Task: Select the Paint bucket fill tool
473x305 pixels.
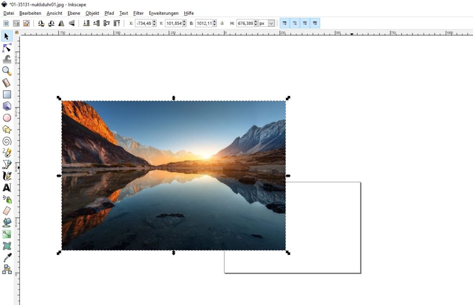Action: click(x=6, y=222)
